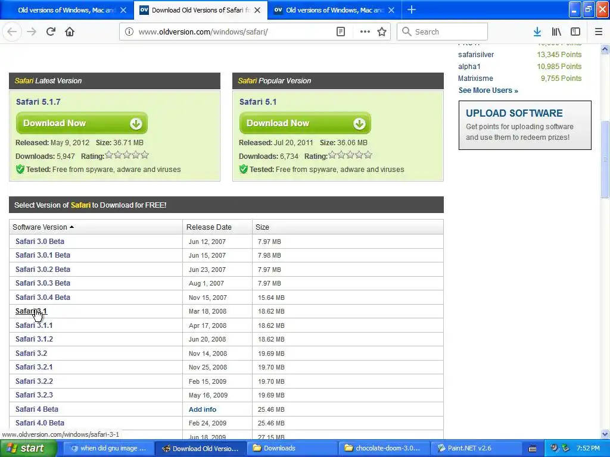The height and width of the screenshot is (457, 610).
Task: Open the Safari 3.2.3 version link
Action: [x=34, y=395]
